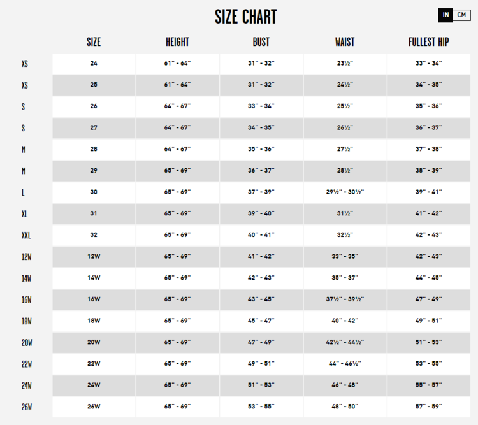
Task: Select the size 30 cell
Action: [x=94, y=192]
